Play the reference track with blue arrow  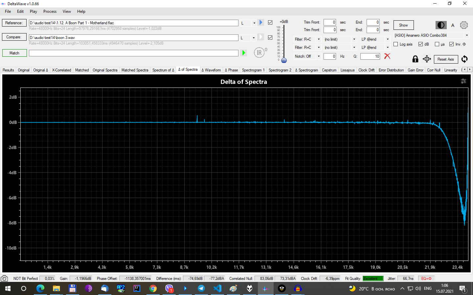point(261,22)
